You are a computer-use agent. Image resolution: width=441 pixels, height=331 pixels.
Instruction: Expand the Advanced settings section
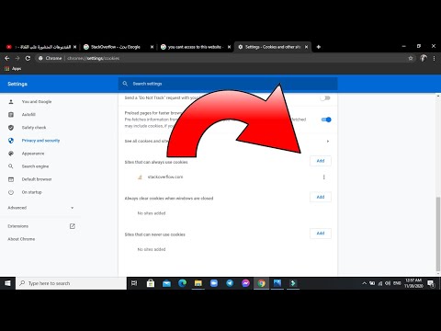pyautogui.click(x=40, y=208)
